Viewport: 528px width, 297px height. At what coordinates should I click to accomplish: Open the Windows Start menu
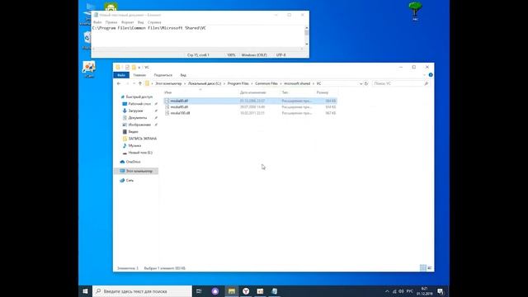pyautogui.click(x=85, y=291)
